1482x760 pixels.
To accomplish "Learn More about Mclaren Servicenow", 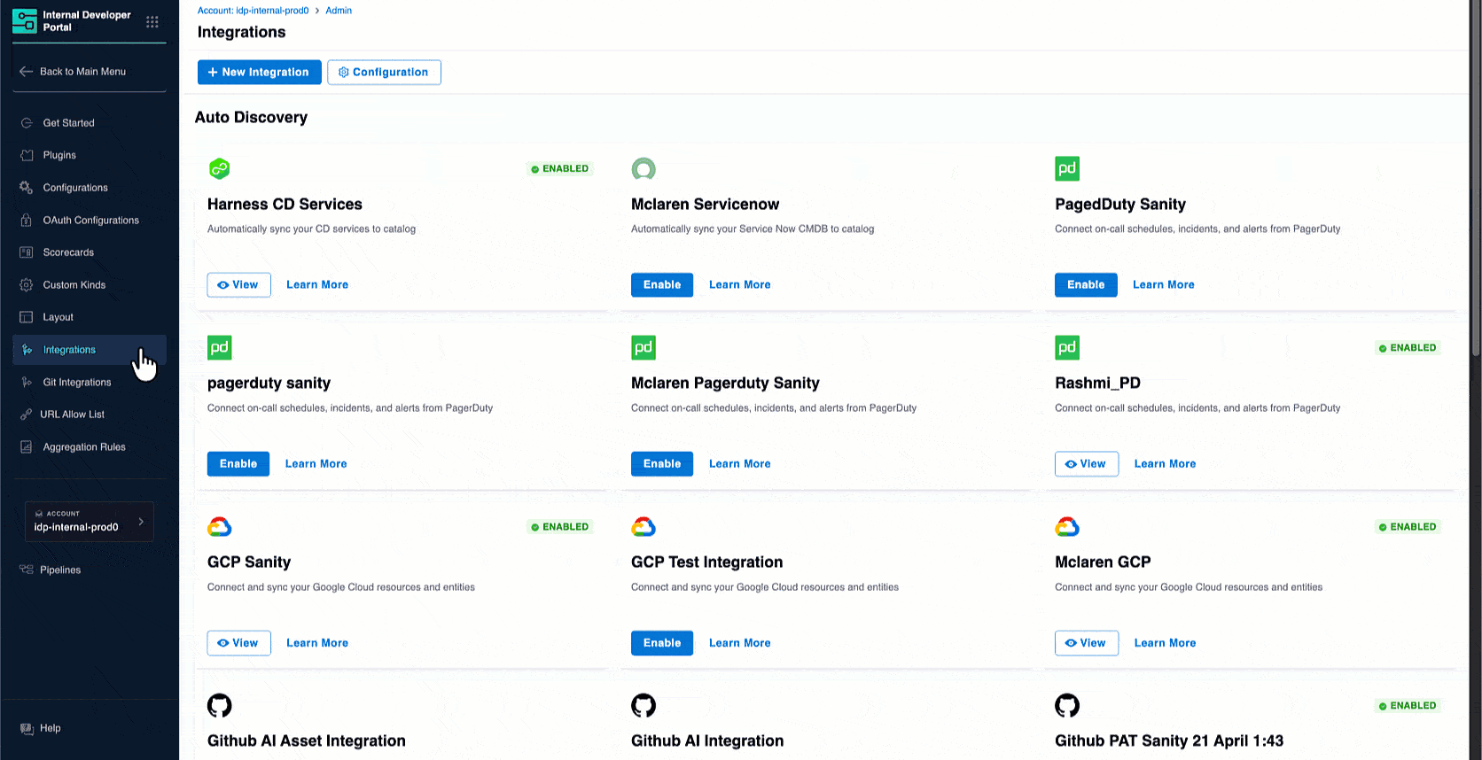I will 740,285.
